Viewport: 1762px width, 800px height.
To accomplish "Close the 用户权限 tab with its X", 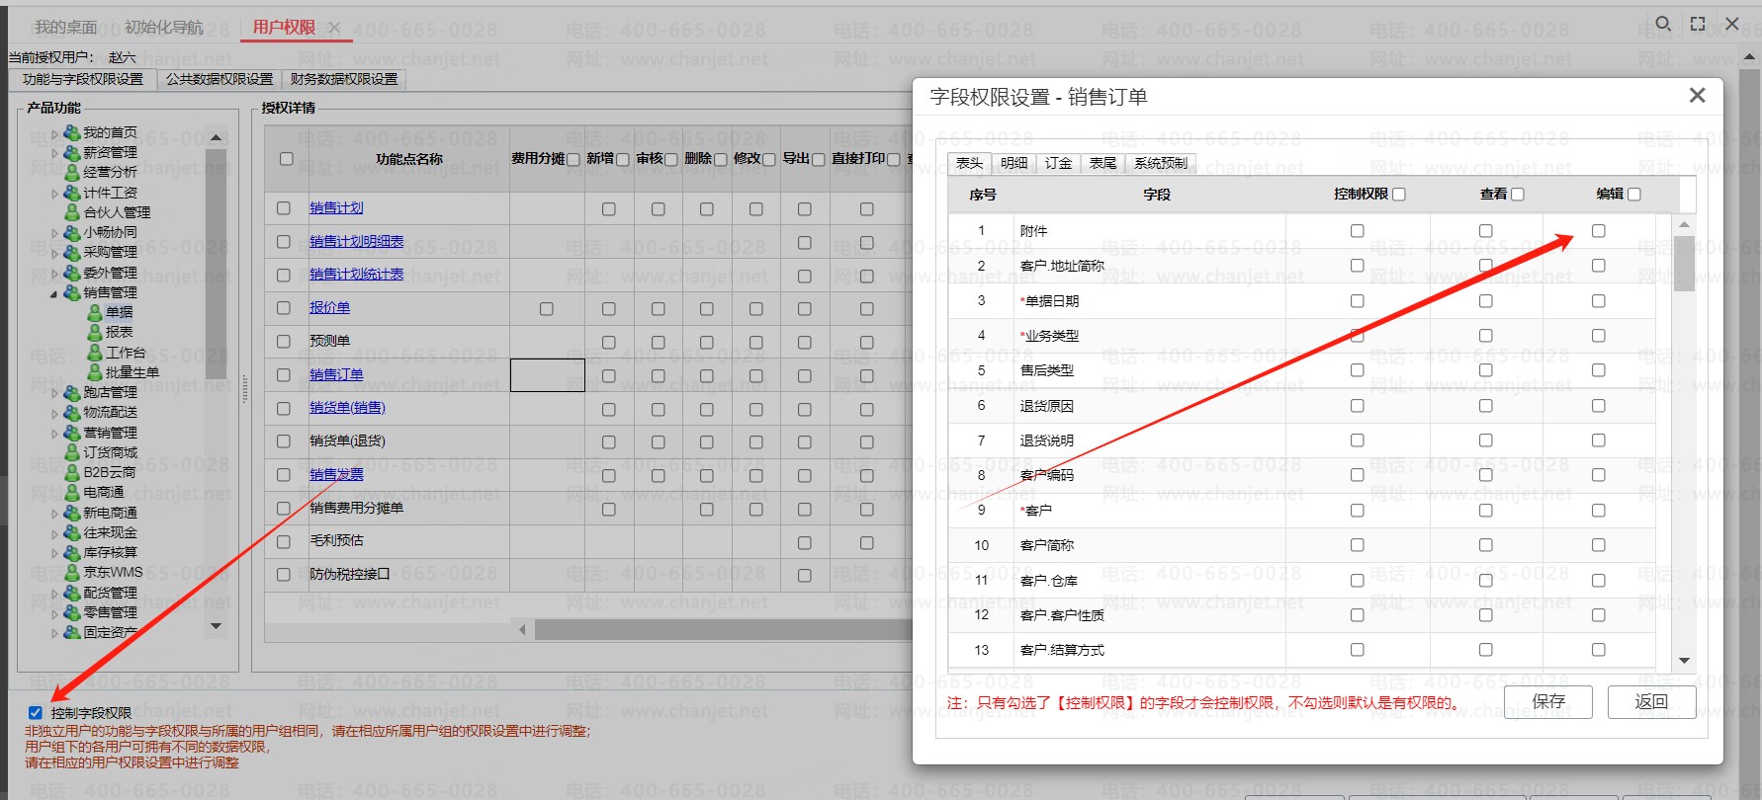I will coord(334,28).
